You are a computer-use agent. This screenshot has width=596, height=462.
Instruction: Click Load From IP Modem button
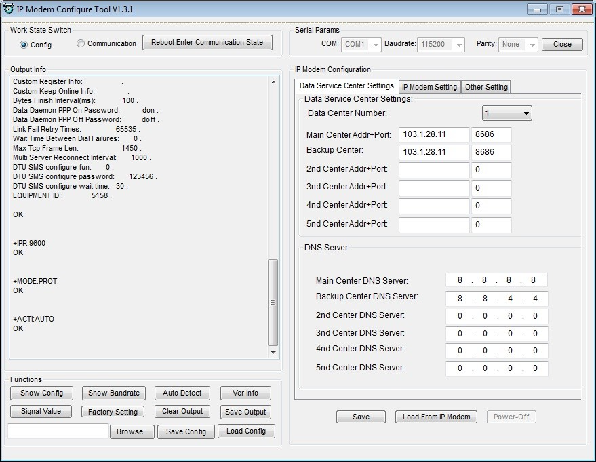[x=436, y=417]
